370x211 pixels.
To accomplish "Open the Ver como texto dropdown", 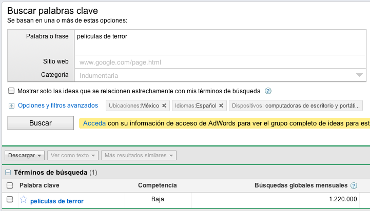I will click(x=73, y=155).
